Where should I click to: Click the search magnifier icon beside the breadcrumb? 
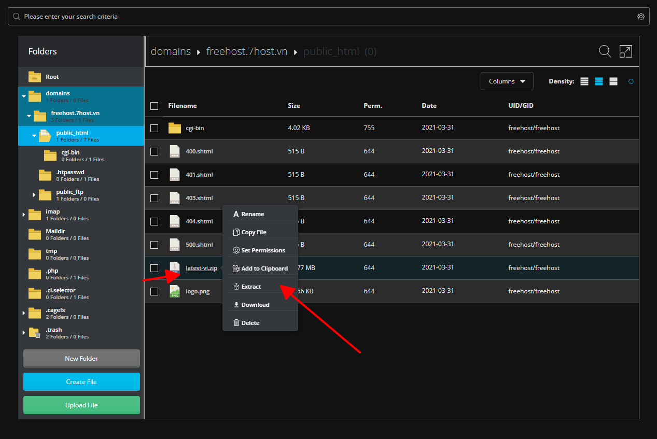(x=605, y=51)
